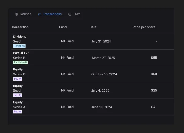This screenshot has height=133, width=184.
Task: Click NK Fund in the Dividend row
Action: 67,41
